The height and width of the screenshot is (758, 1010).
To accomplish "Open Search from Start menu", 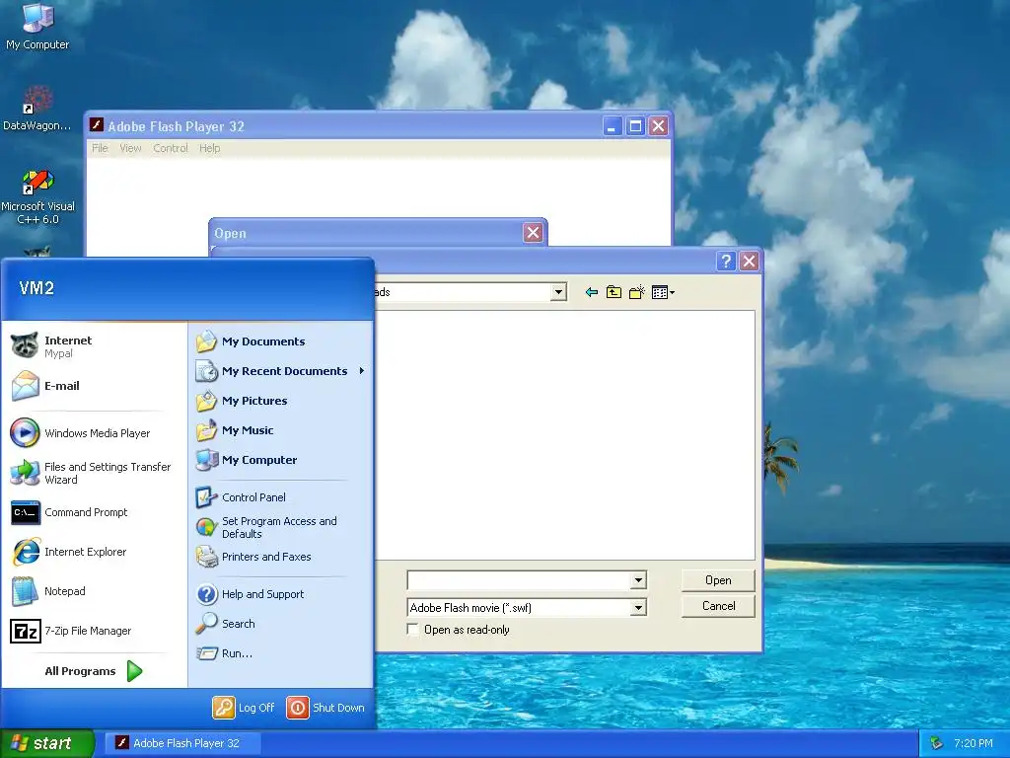I will tap(281, 624).
